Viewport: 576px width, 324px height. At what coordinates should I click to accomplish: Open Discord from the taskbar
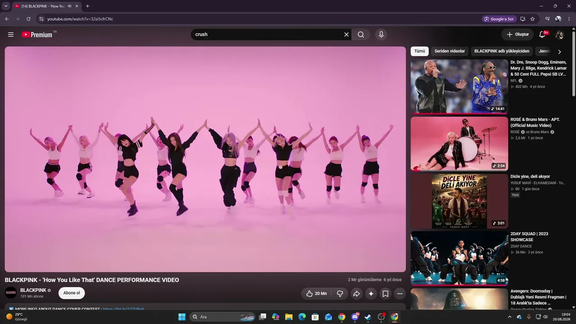coord(355,317)
